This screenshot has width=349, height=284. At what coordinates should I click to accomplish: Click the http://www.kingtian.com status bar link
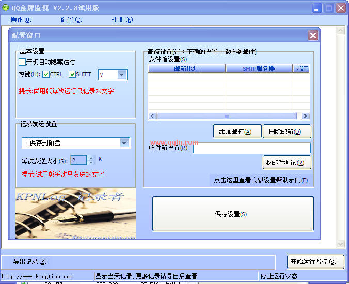[37, 277]
